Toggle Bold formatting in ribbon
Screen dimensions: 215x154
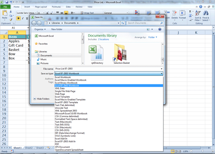pos(18,18)
